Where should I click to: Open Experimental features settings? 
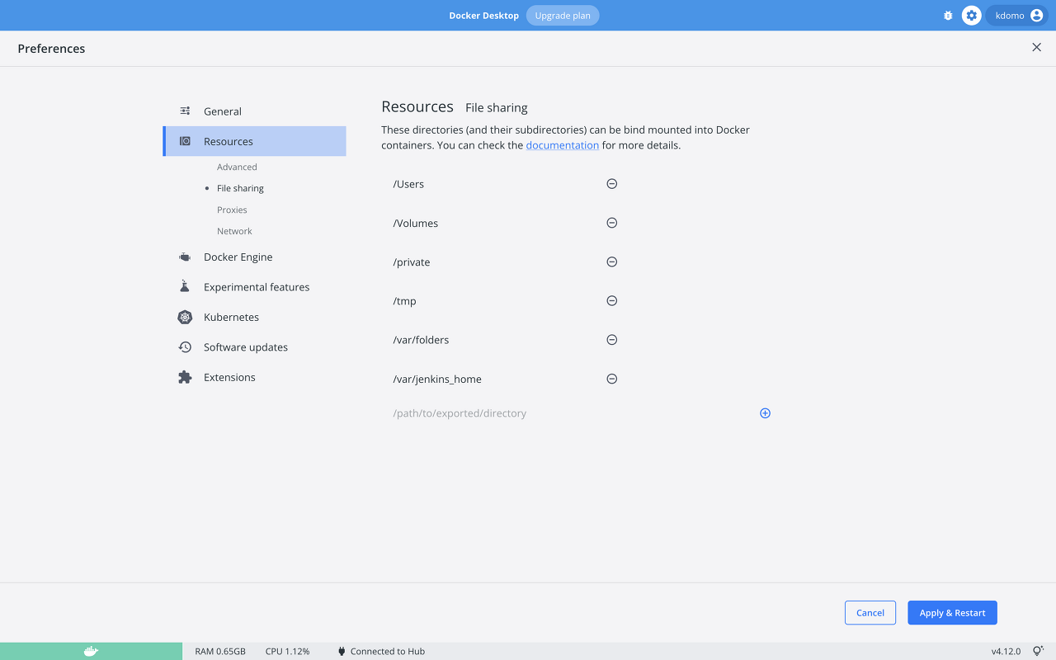[255, 287]
